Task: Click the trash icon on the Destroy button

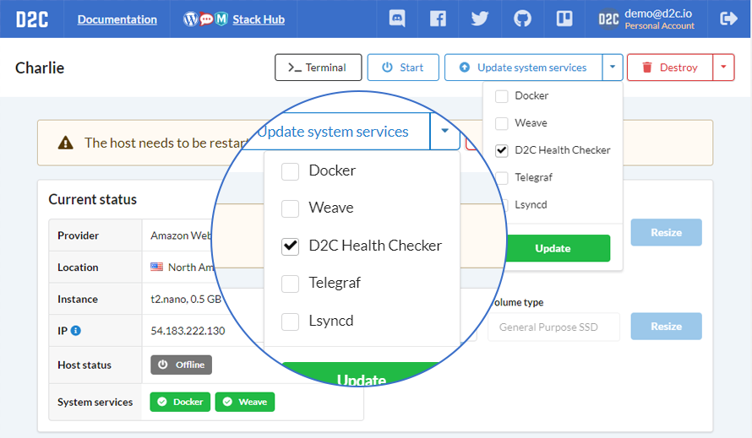Action: (x=647, y=68)
